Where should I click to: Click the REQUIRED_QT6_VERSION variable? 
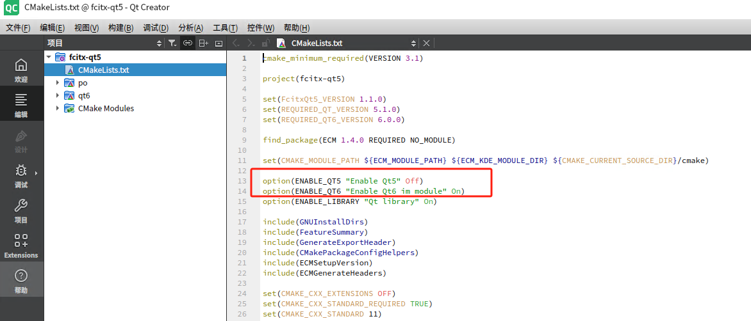327,120
